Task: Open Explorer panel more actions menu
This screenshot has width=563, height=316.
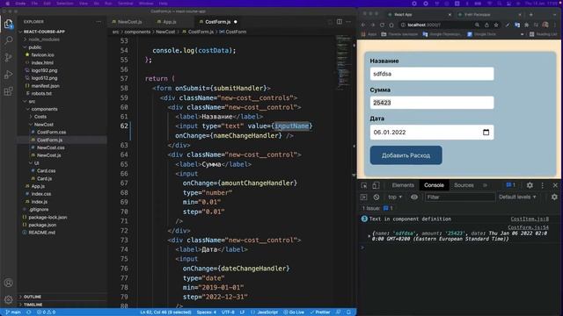Action: [99, 22]
